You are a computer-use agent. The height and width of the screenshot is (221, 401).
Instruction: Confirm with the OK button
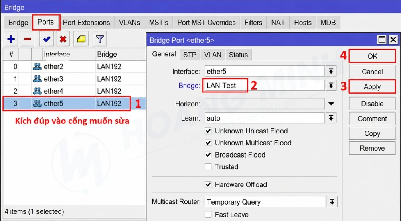pyautogui.click(x=372, y=56)
